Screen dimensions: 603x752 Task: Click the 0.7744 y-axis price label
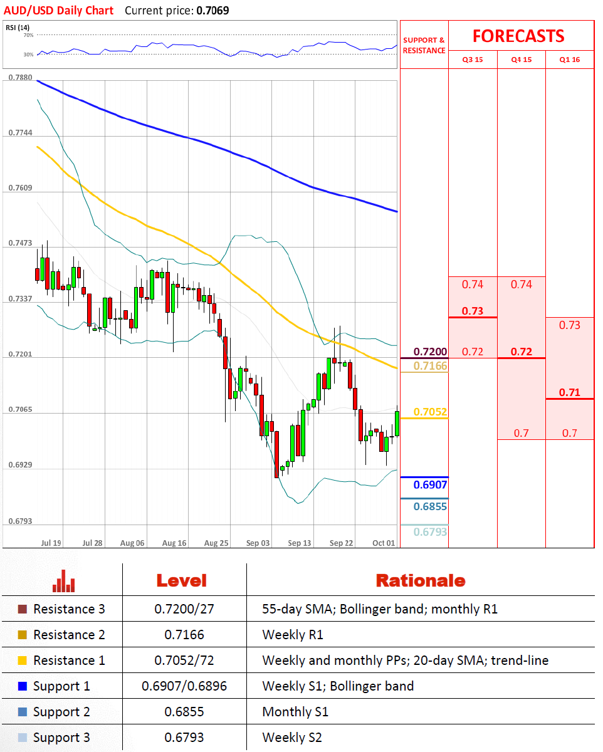click(x=21, y=133)
